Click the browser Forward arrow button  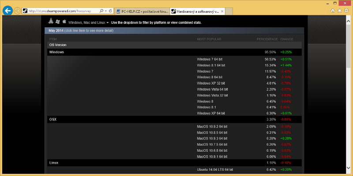coord(17,10)
